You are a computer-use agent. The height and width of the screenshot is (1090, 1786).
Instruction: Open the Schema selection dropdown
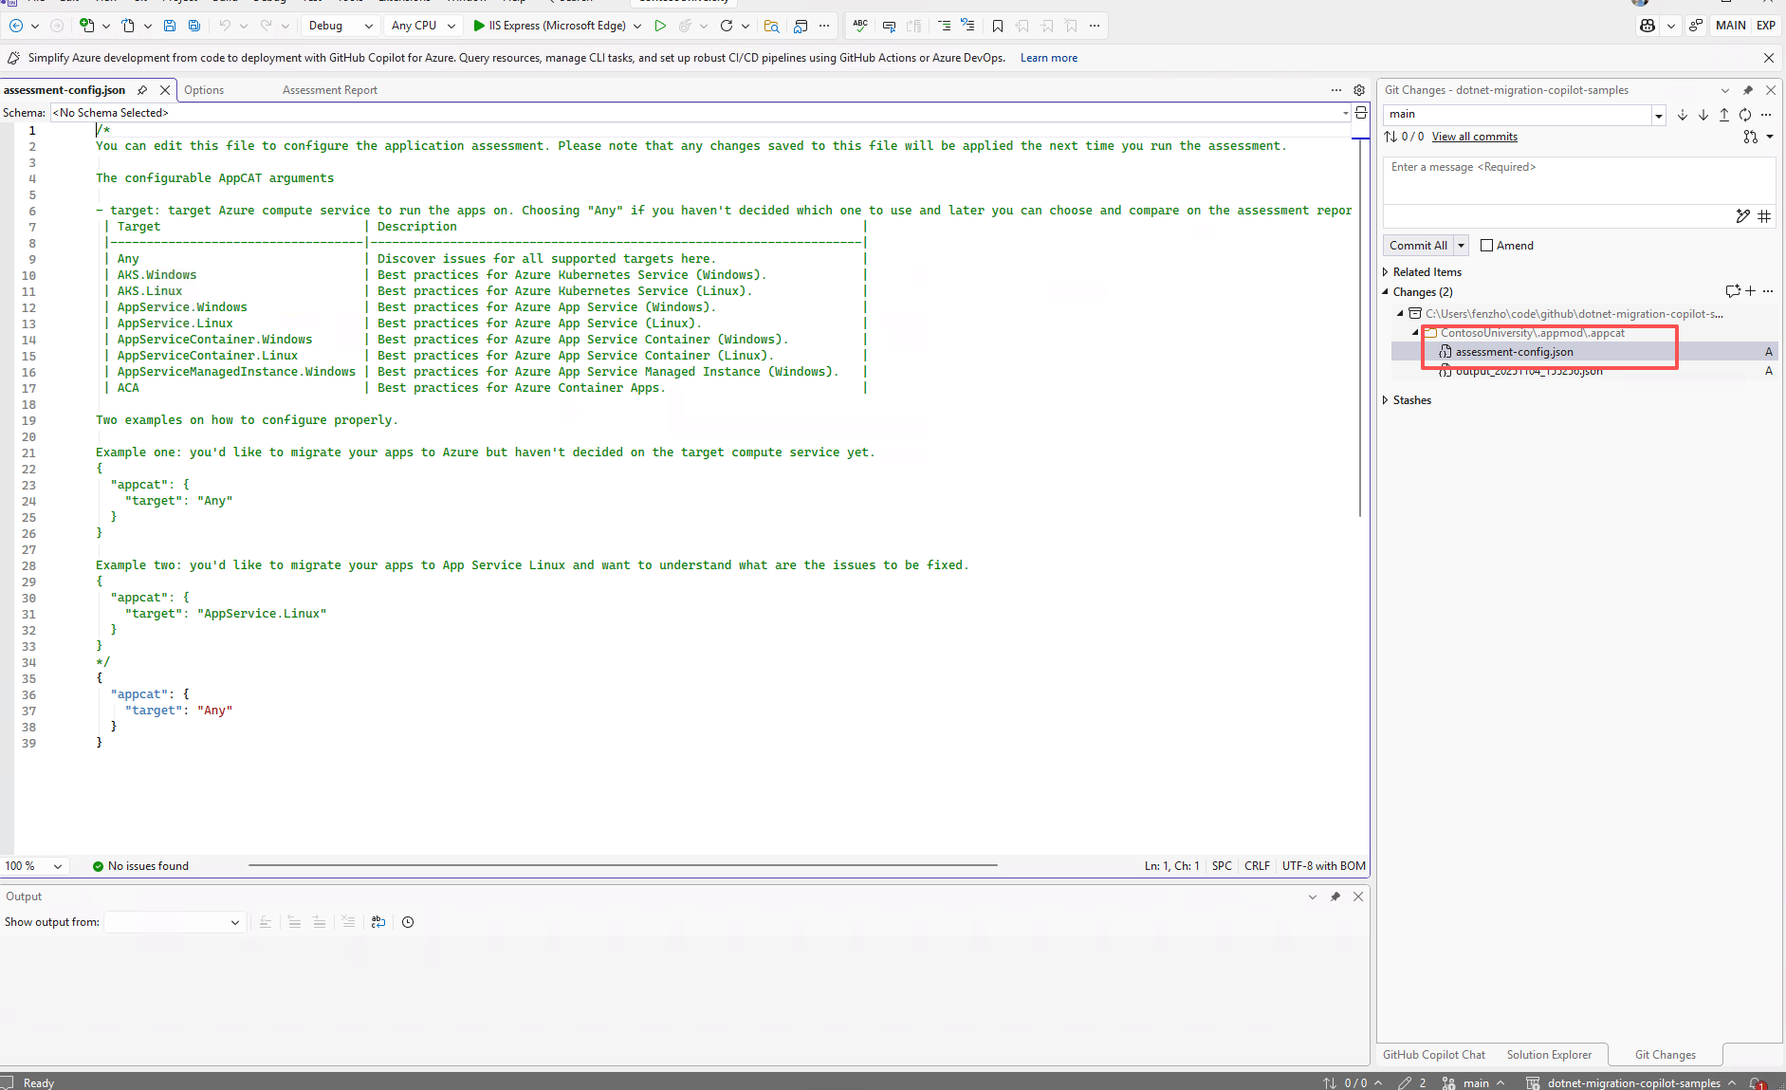701,113
